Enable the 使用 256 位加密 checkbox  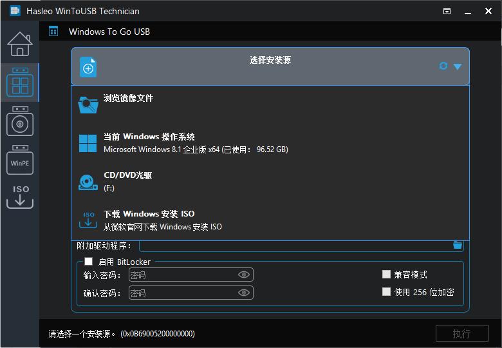(x=386, y=291)
